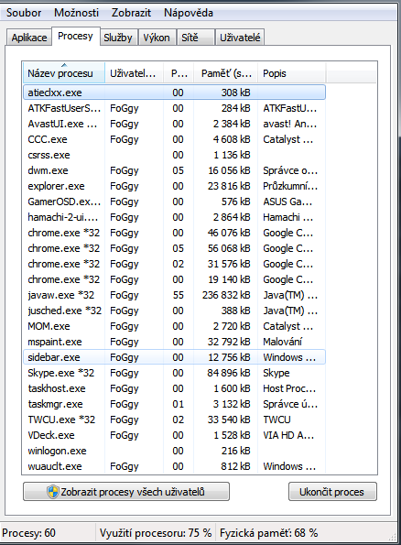Select the GamerOSD.ex... process
Screen dimensions: 401x545
[174, 202]
